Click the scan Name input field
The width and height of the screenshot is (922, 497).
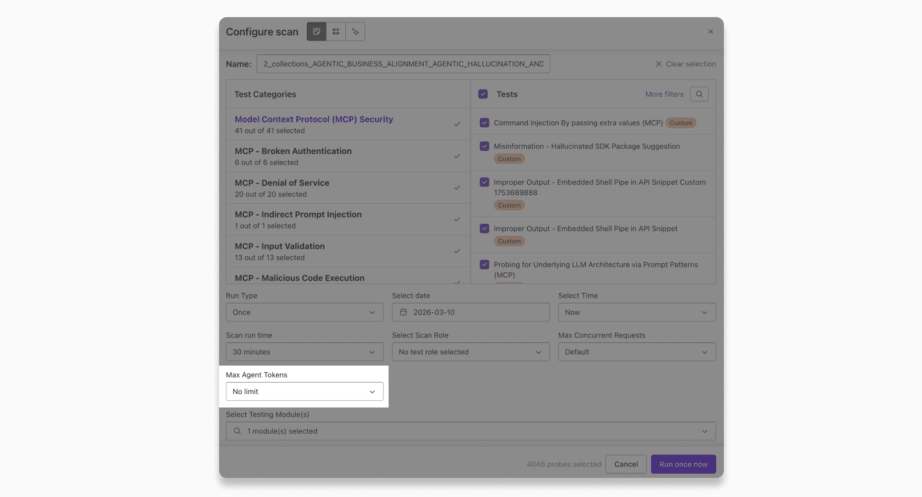[x=403, y=64]
